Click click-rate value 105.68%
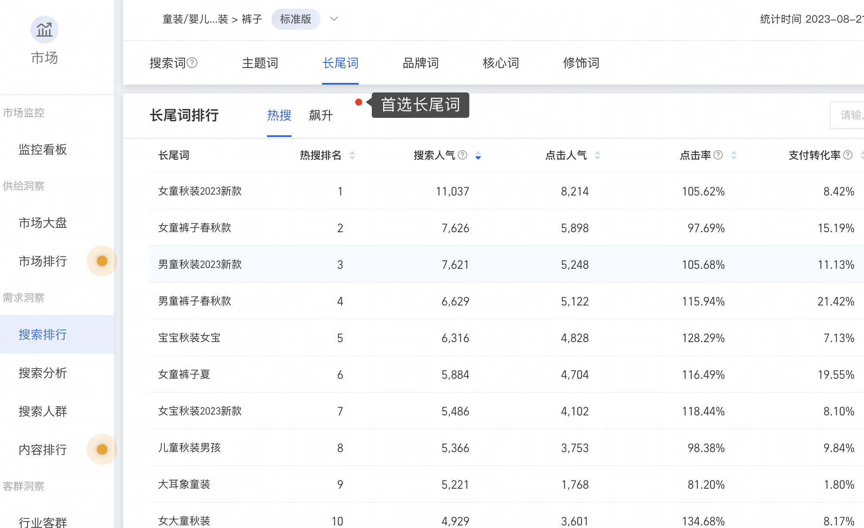 703,265
